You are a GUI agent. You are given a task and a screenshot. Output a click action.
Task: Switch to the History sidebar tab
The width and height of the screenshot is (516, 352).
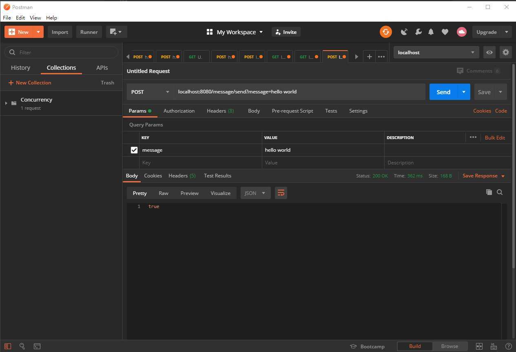pos(20,68)
